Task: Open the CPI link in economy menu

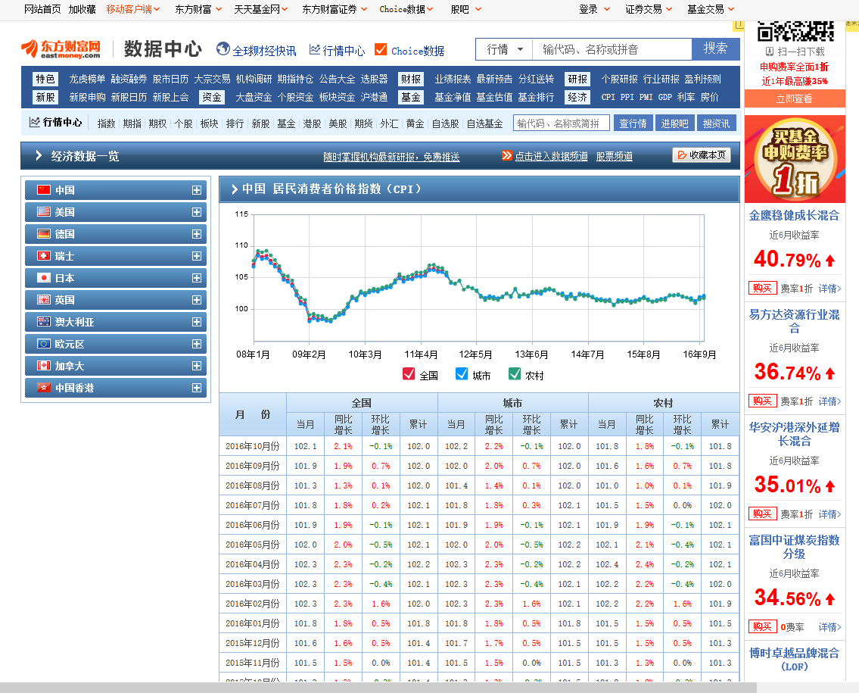Action: coord(608,97)
